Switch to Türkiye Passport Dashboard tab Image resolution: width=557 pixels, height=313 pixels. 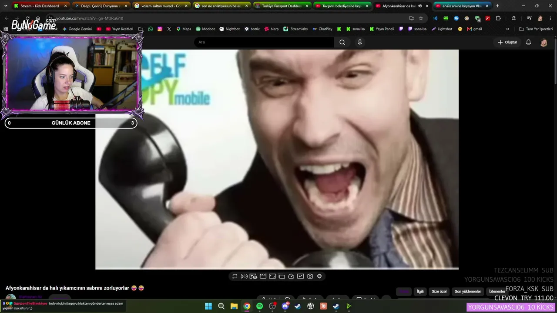coord(282,6)
